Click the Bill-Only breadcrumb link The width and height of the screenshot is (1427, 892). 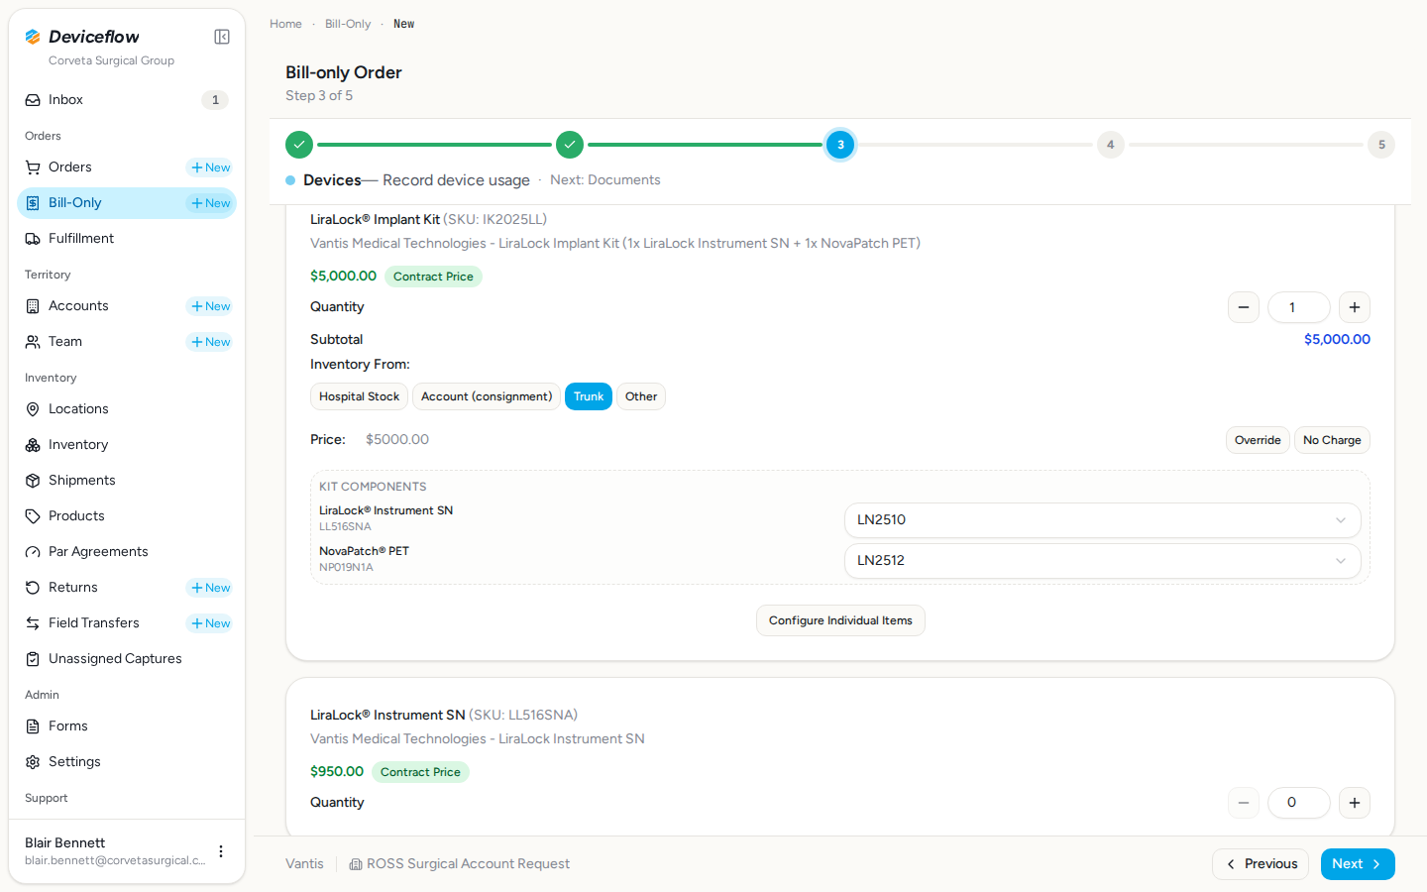coord(348,24)
